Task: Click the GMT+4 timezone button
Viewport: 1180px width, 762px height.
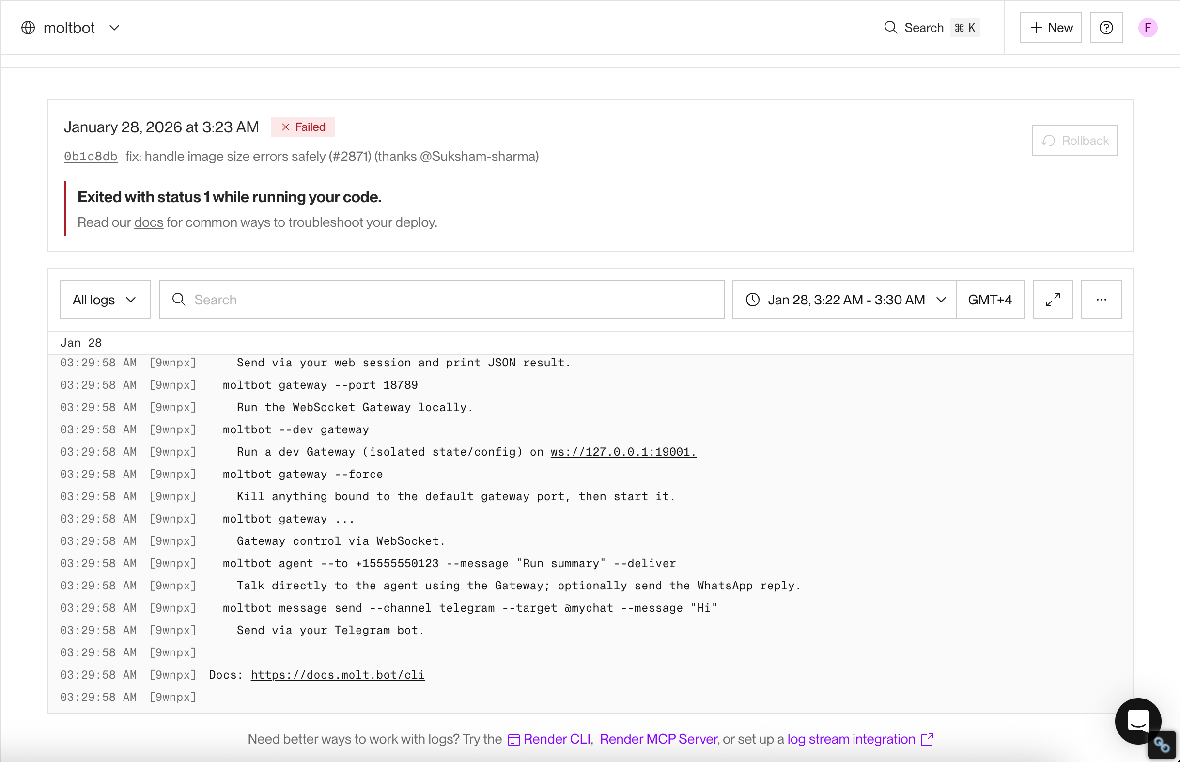Action: pos(990,300)
